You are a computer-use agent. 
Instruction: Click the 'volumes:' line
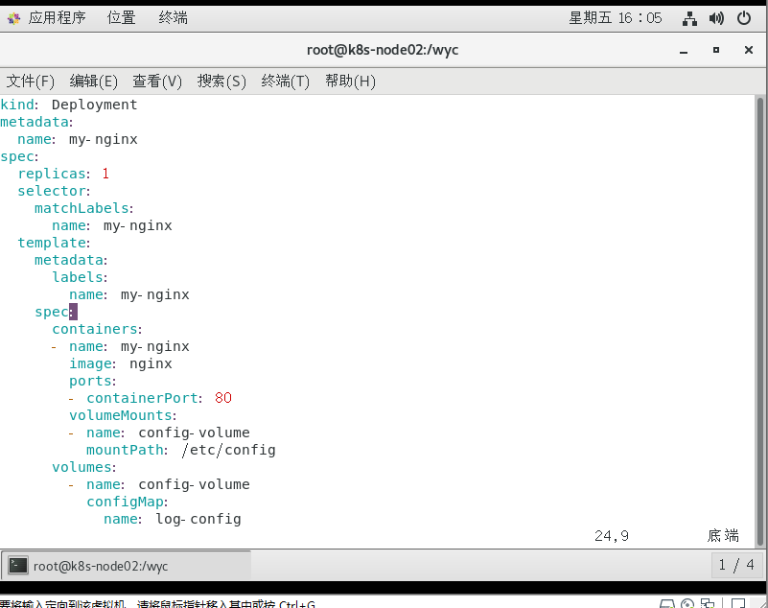(84, 467)
